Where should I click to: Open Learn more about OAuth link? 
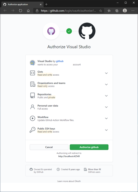tap(69, 181)
